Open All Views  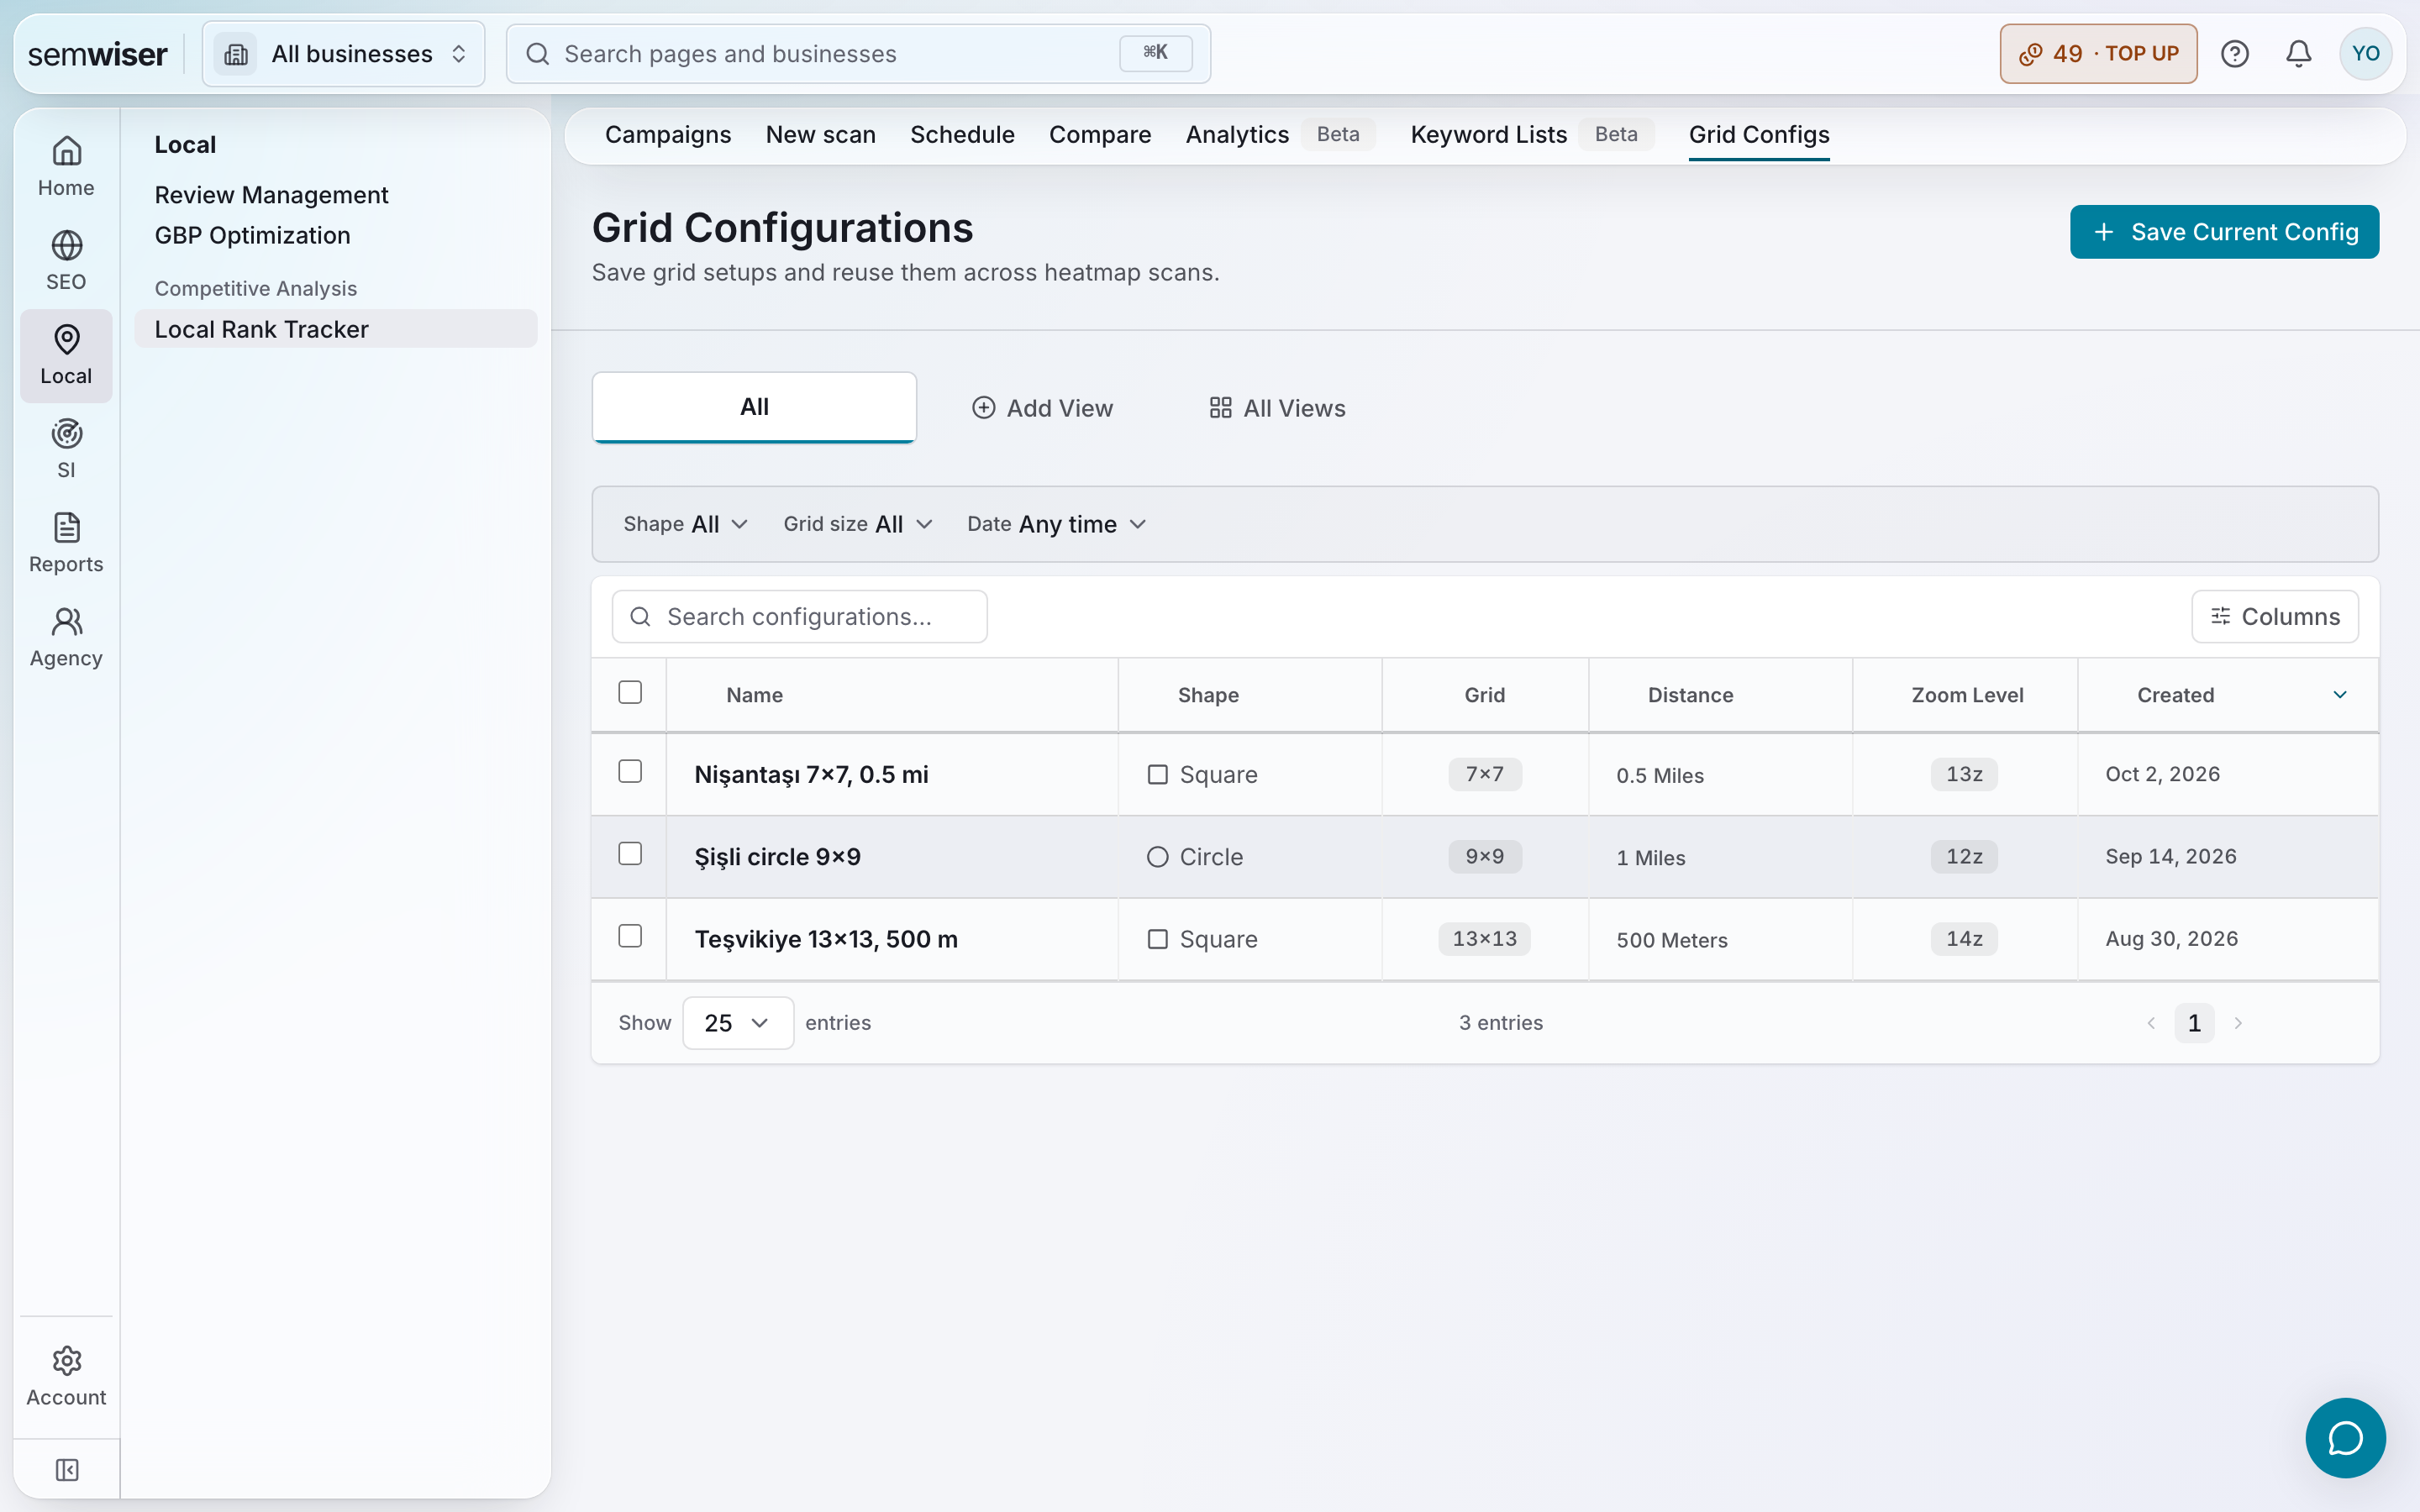click(1277, 408)
